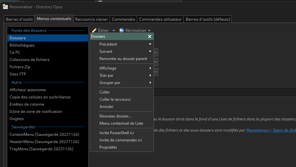Click the Affichage menu label

[108, 68]
